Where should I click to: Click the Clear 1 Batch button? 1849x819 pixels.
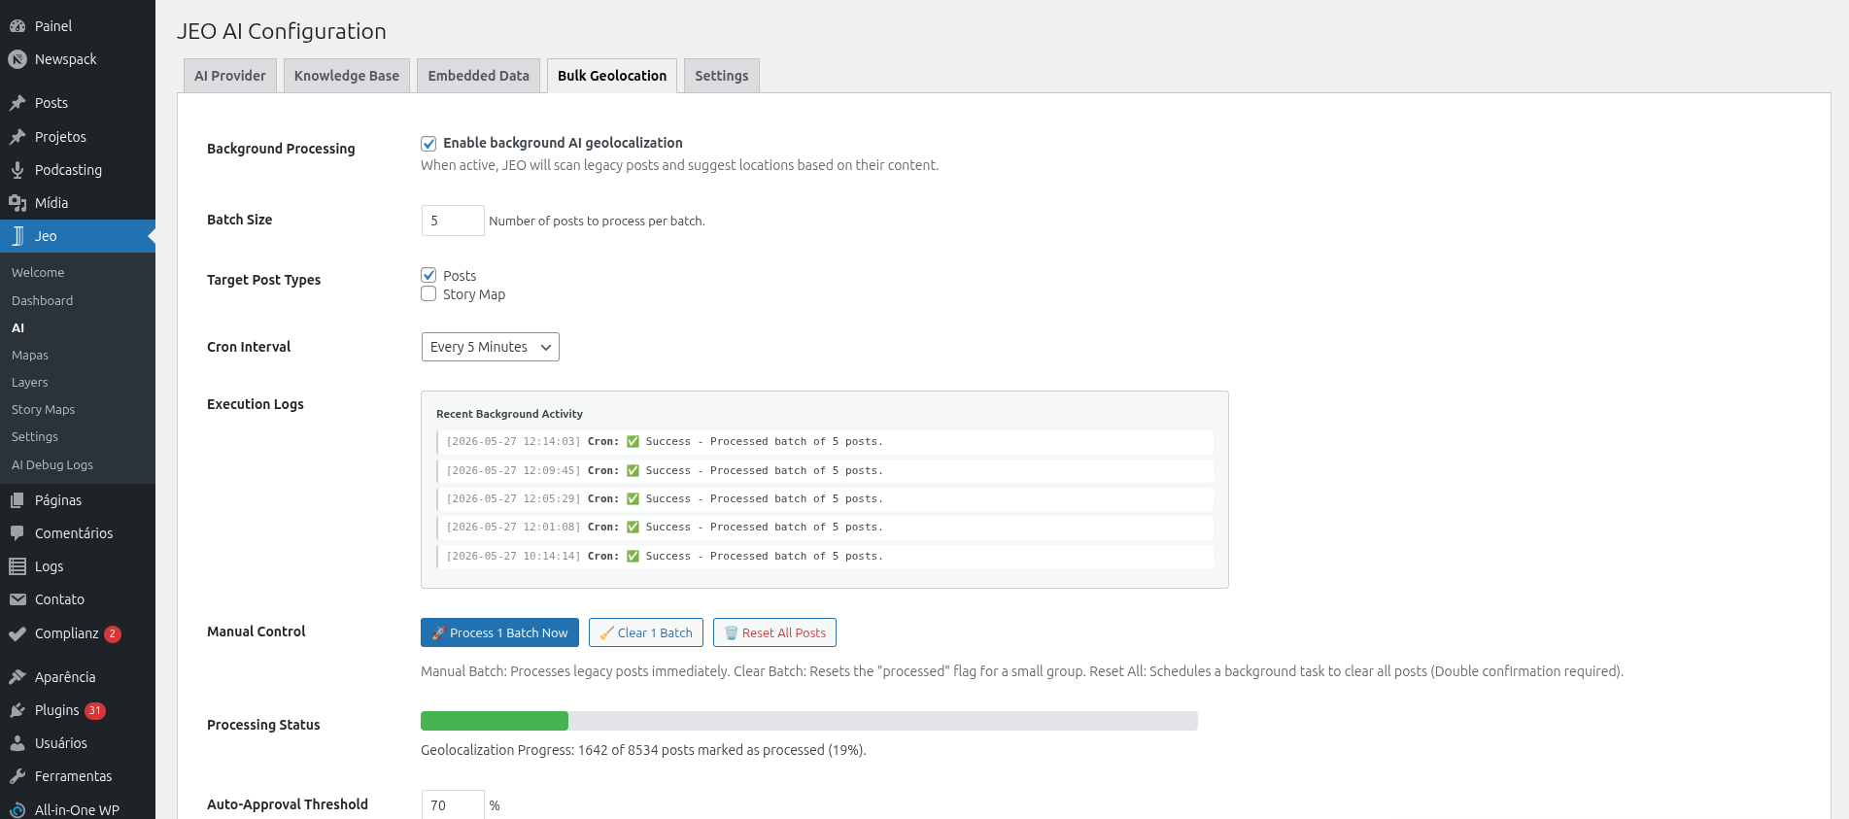[646, 632]
